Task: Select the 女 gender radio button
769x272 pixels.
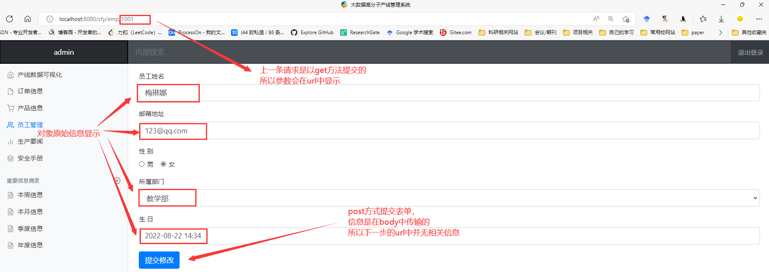Action: pyautogui.click(x=164, y=164)
